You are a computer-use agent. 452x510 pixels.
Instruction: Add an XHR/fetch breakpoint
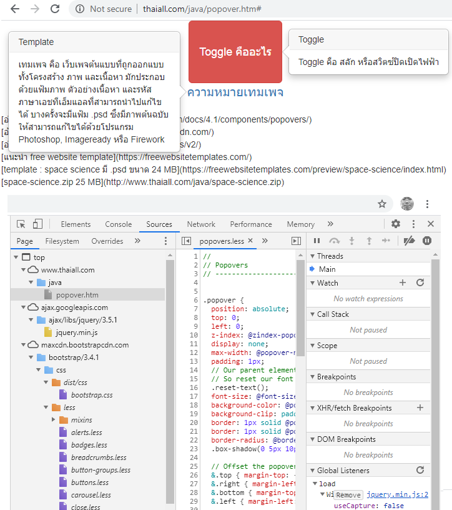click(420, 408)
